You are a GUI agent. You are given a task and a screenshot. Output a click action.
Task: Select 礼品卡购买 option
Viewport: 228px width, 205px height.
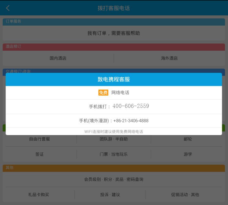click(x=39, y=195)
